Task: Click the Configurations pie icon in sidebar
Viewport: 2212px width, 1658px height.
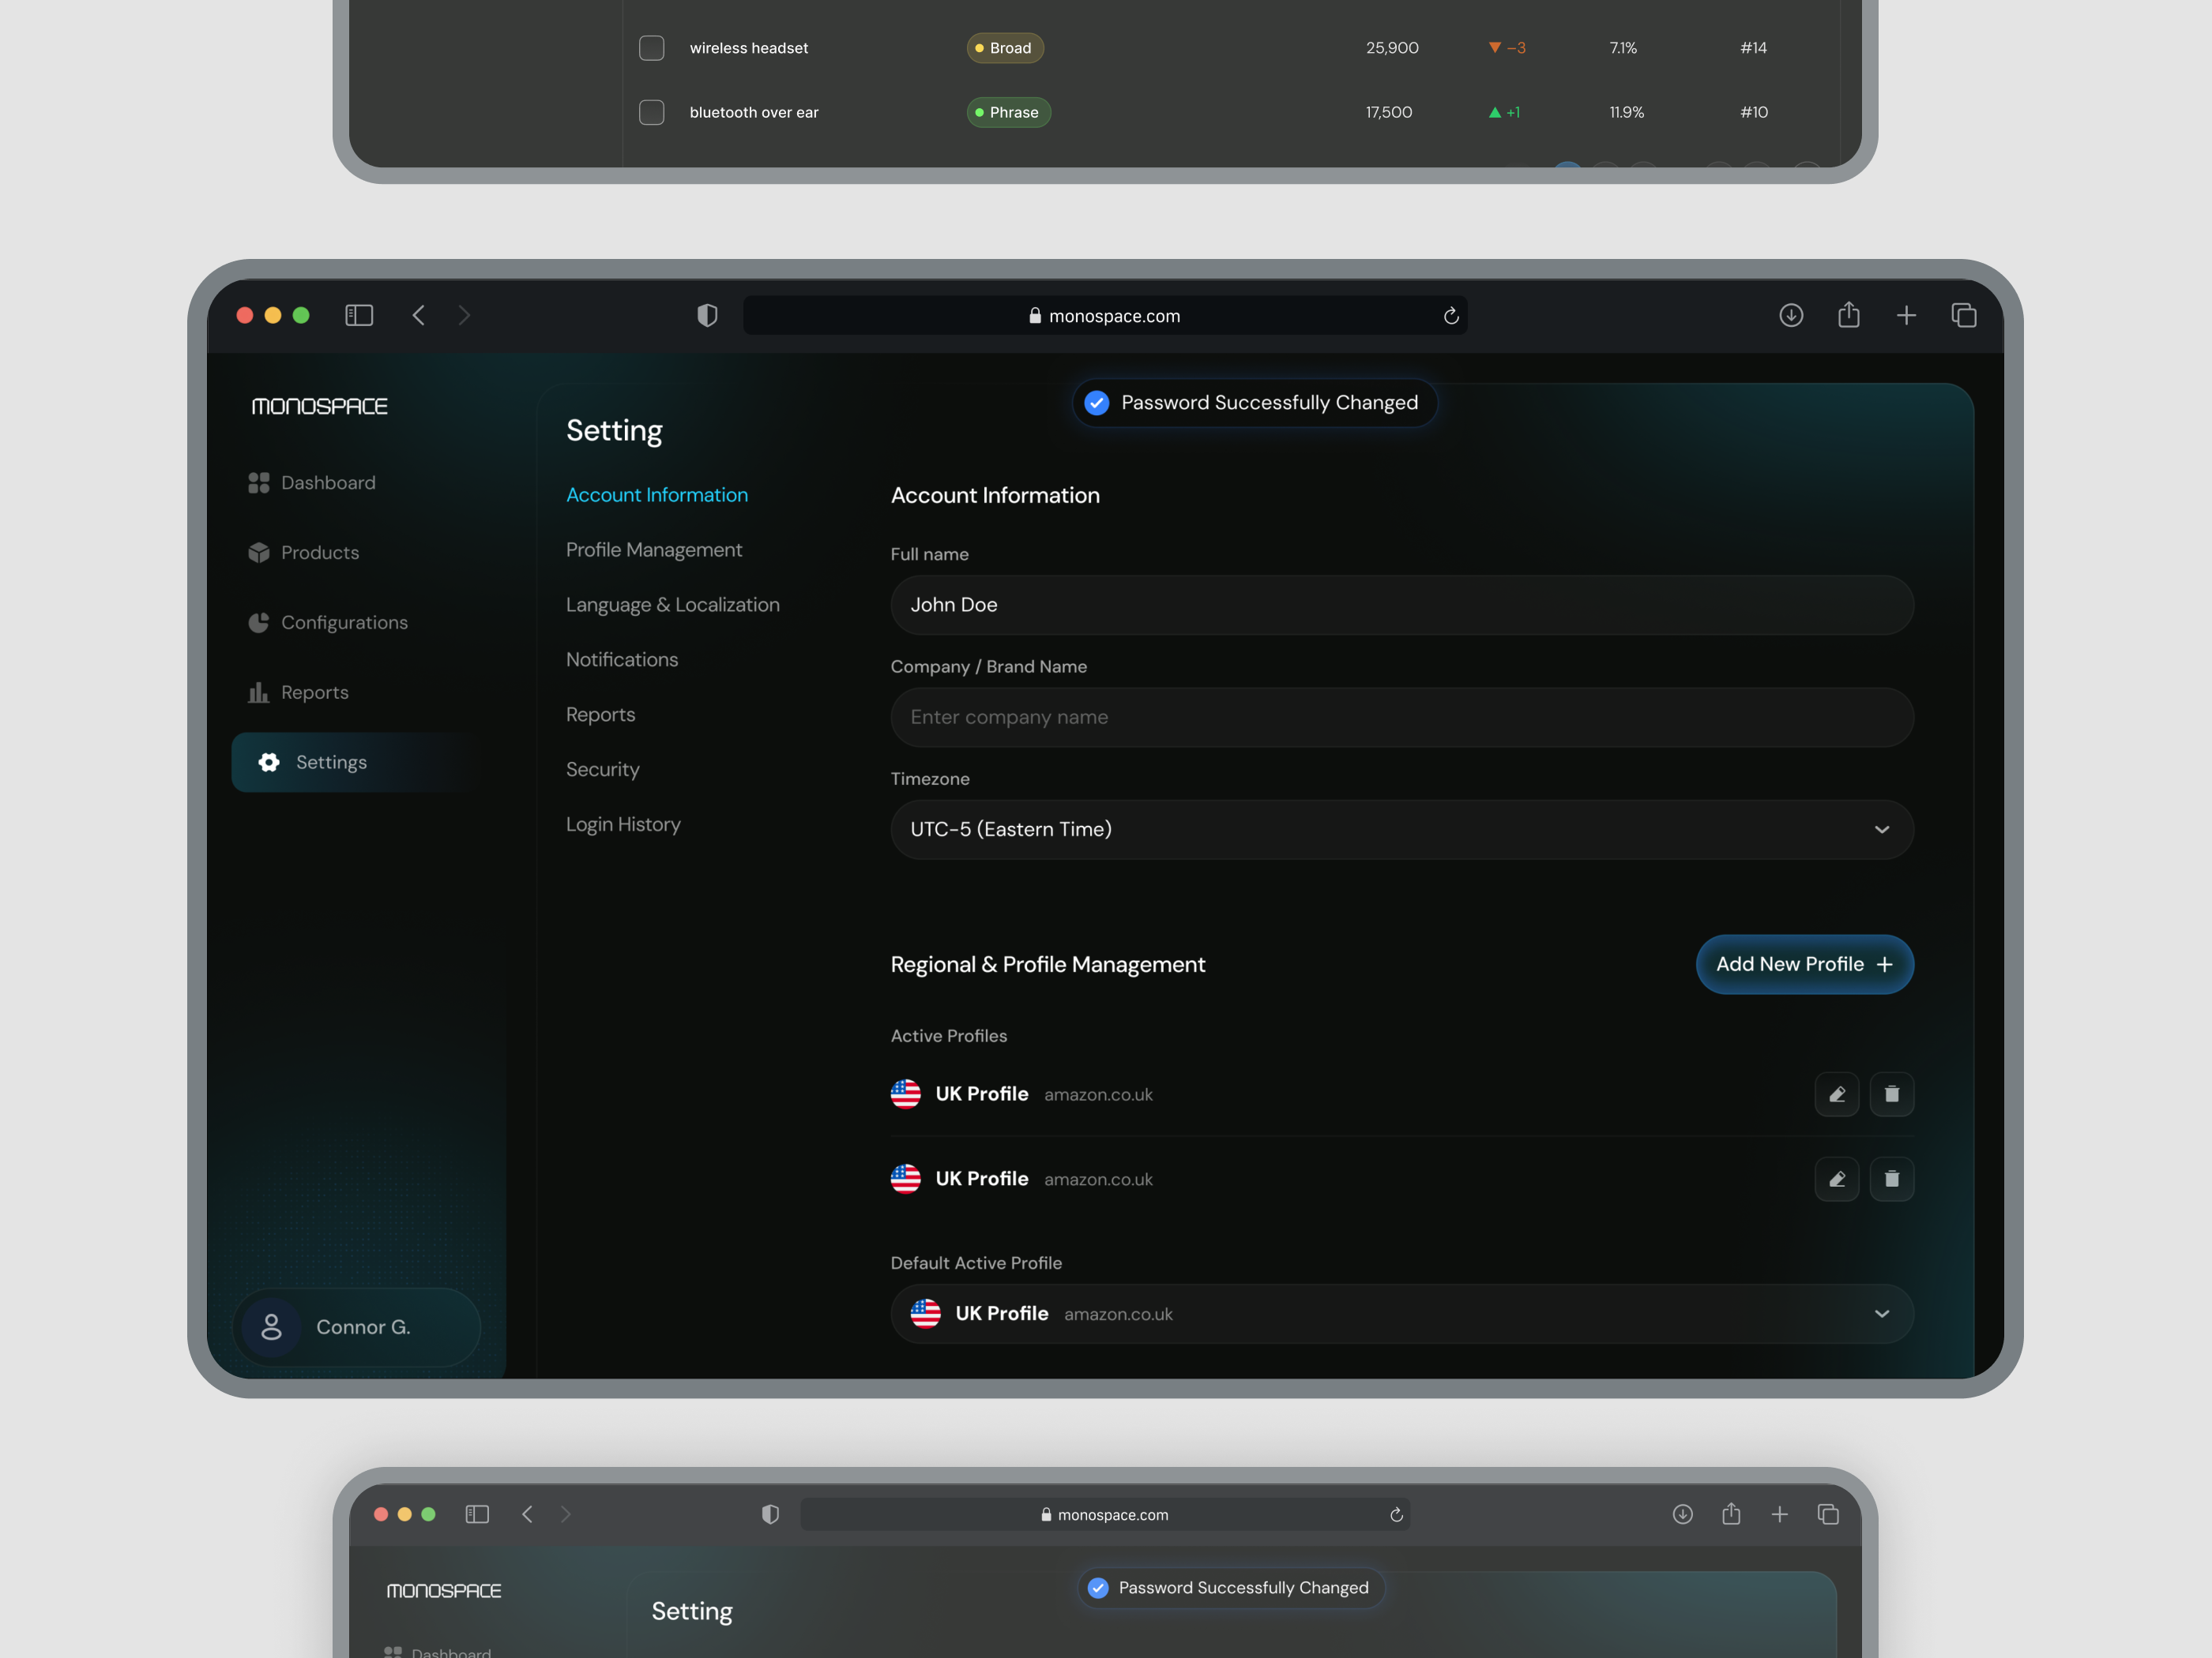Action: click(259, 623)
